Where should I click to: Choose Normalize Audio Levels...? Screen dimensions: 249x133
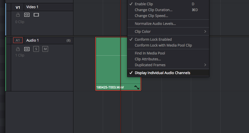coord(168,24)
